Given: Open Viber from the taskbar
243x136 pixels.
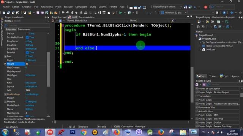Looking at the screenshot, I should tap(139, 132).
